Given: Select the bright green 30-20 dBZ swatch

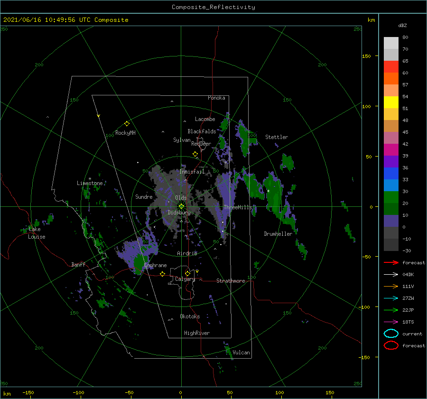Looking at the screenshot, I should click(391, 197).
